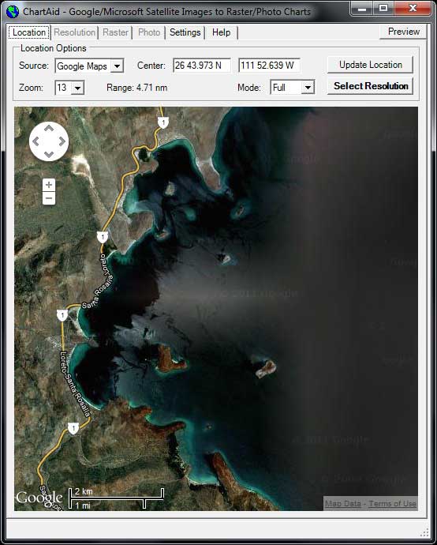This screenshot has height=545, width=437.
Task: Open the Source dropdown showing Google Maps
Action: (x=89, y=66)
